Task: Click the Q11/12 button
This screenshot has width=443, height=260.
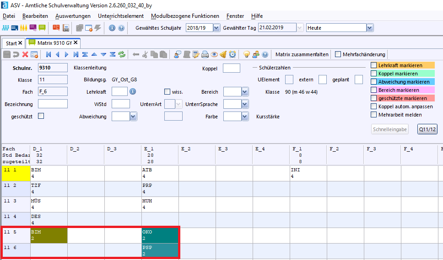Action: (x=427, y=129)
